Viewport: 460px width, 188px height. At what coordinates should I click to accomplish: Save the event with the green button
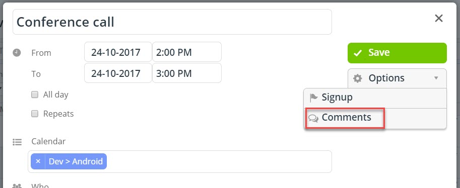[397, 53]
